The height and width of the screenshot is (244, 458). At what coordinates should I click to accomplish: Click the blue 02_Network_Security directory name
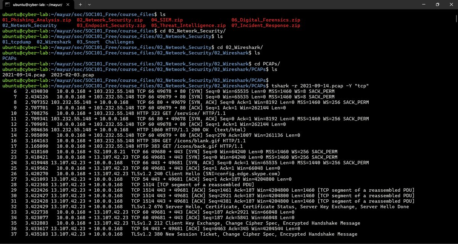(x=29, y=25)
